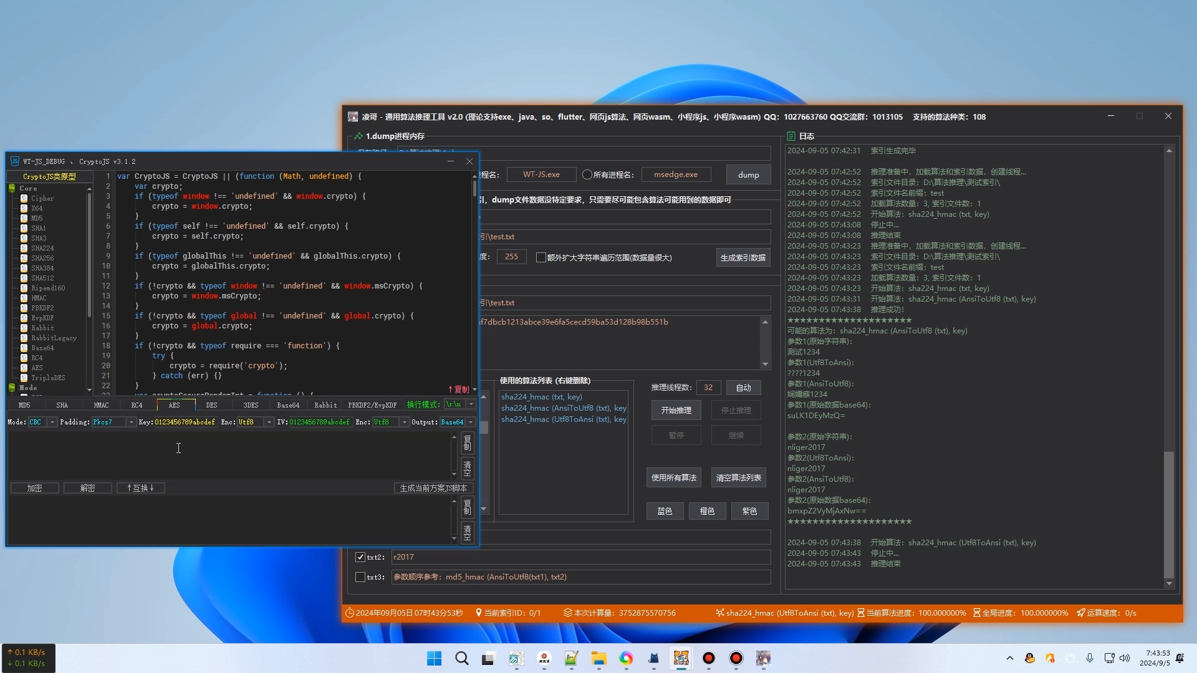The image size is (1197, 673).
Task: Click the 解密 decrypt button
Action: [x=88, y=488]
